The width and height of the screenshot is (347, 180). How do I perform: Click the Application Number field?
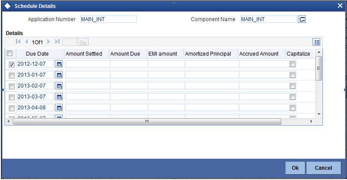[x=109, y=19]
